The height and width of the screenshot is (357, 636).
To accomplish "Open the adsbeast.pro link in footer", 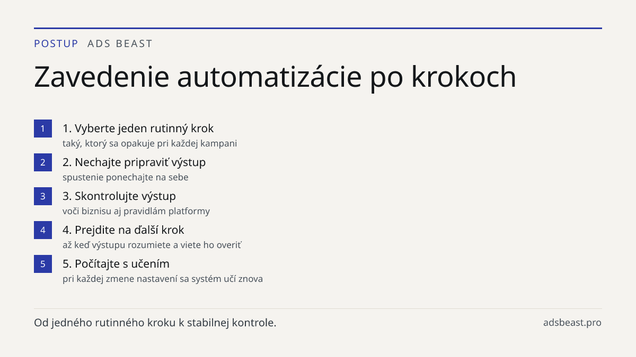I will click(572, 323).
